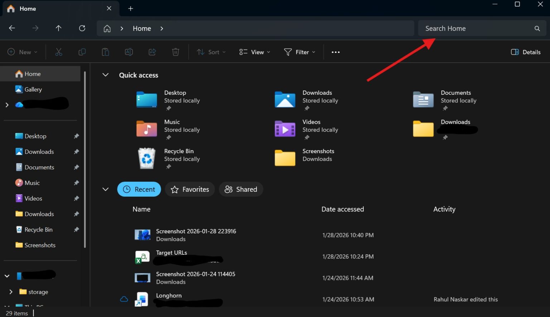Click the Forward navigation arrow
The height and width of the screenshot is (317, 550).
pyautogui.click(x=35, y=28)
